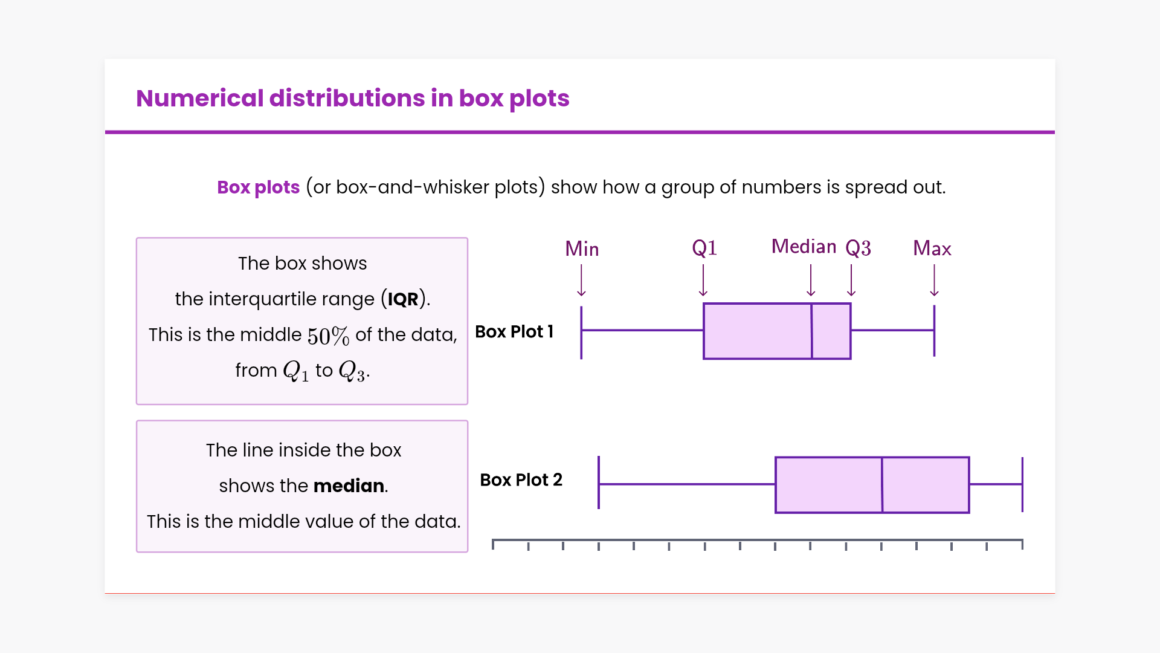Click the arrow below the Median label
This screenshot has height=653, width=1160.
[x=811, y=281]
